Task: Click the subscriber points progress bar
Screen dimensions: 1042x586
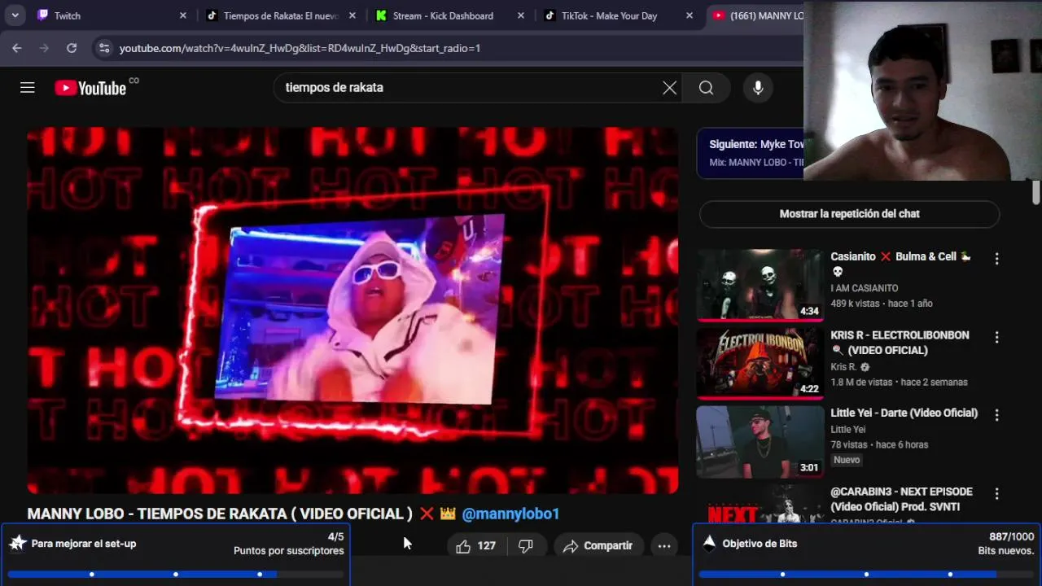Action: coord(176,575)
